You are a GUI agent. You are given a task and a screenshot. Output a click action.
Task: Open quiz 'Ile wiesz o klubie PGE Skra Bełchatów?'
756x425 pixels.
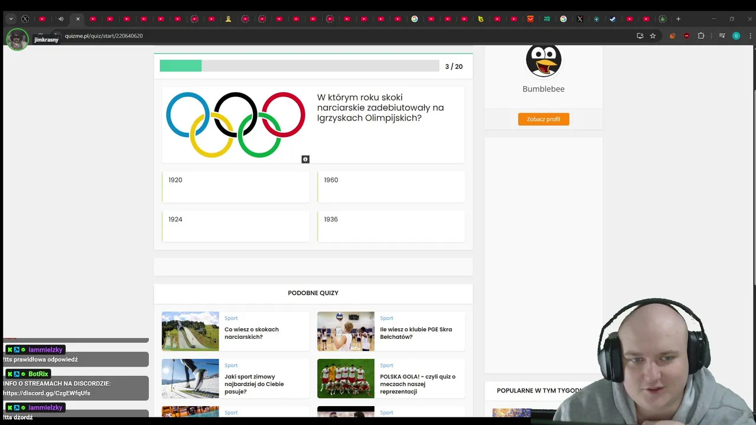point(416,334)
